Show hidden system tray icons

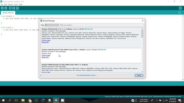[157, 100]
